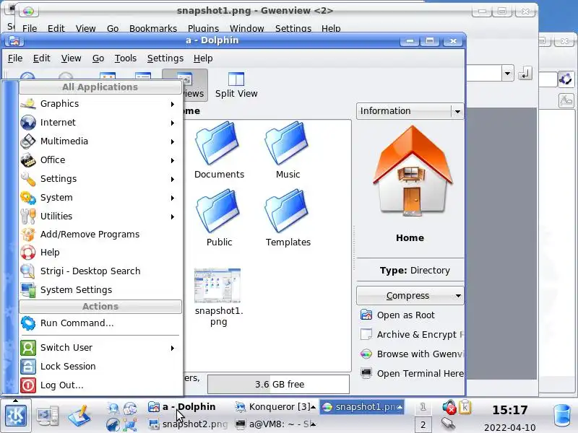Viewport: 578px width, 433px height.
Task: Open the Templates folder
Action: tap(288, 218)
